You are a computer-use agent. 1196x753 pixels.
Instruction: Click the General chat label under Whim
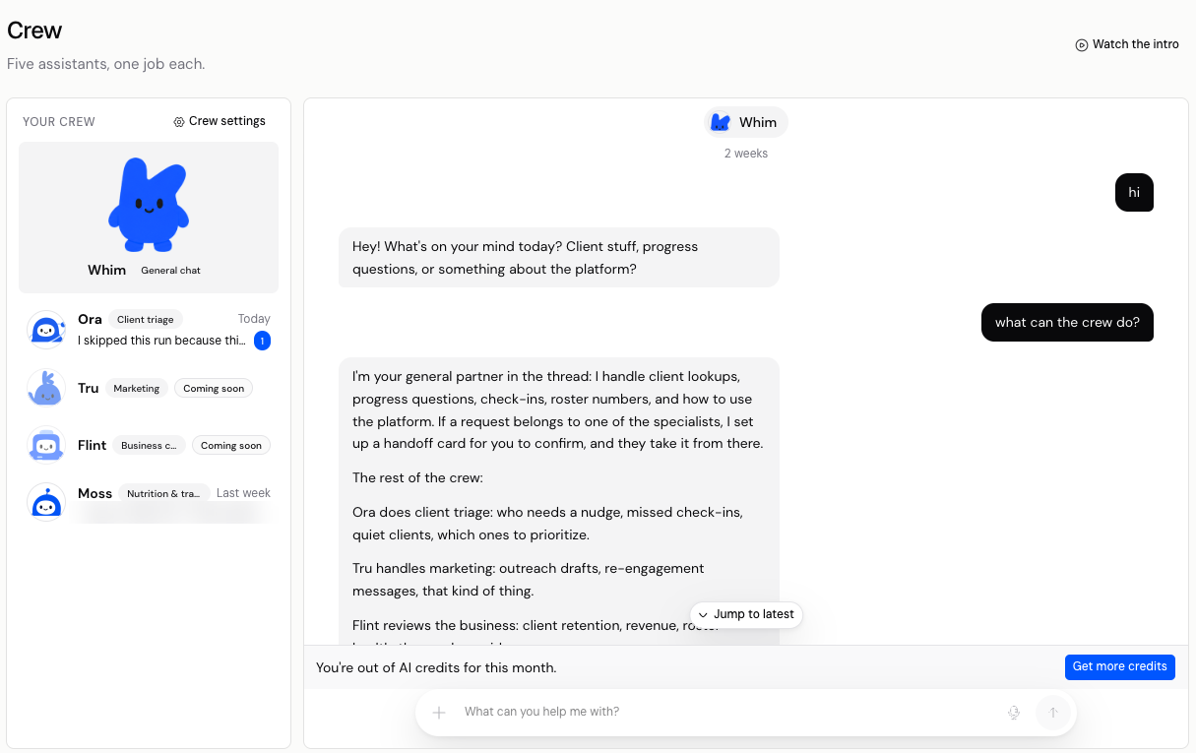170,271
